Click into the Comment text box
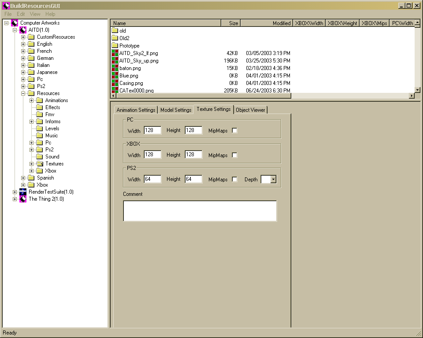Screen dimensions: 423x338 point(200,211)
